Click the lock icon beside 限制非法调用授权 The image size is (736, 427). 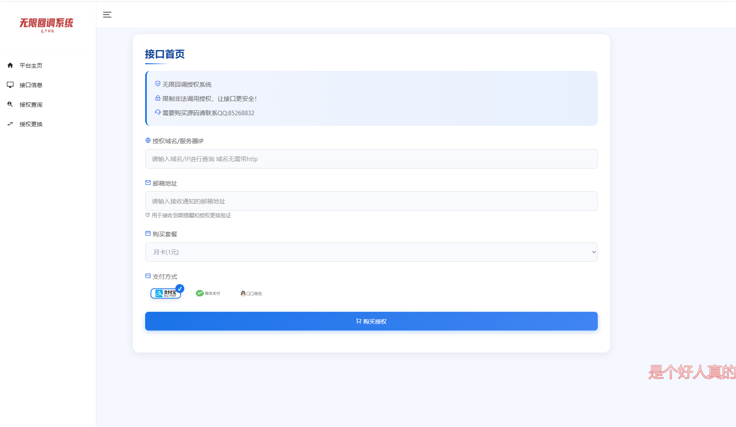pos(157,98)
